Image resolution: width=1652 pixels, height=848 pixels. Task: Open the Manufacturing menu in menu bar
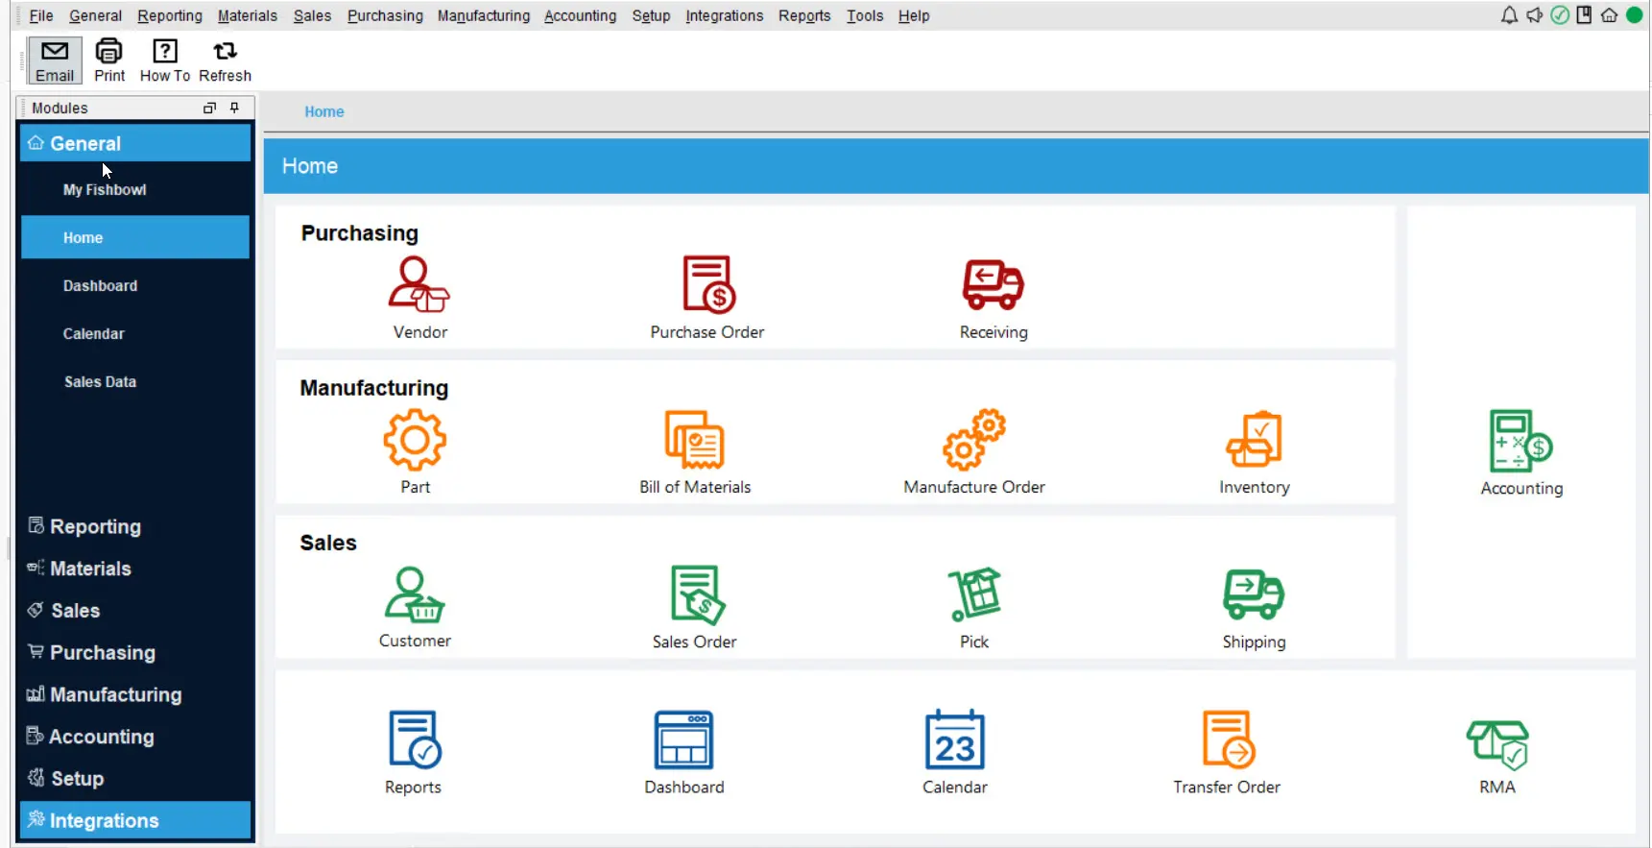pyautogui.click(x=483, y=15)
